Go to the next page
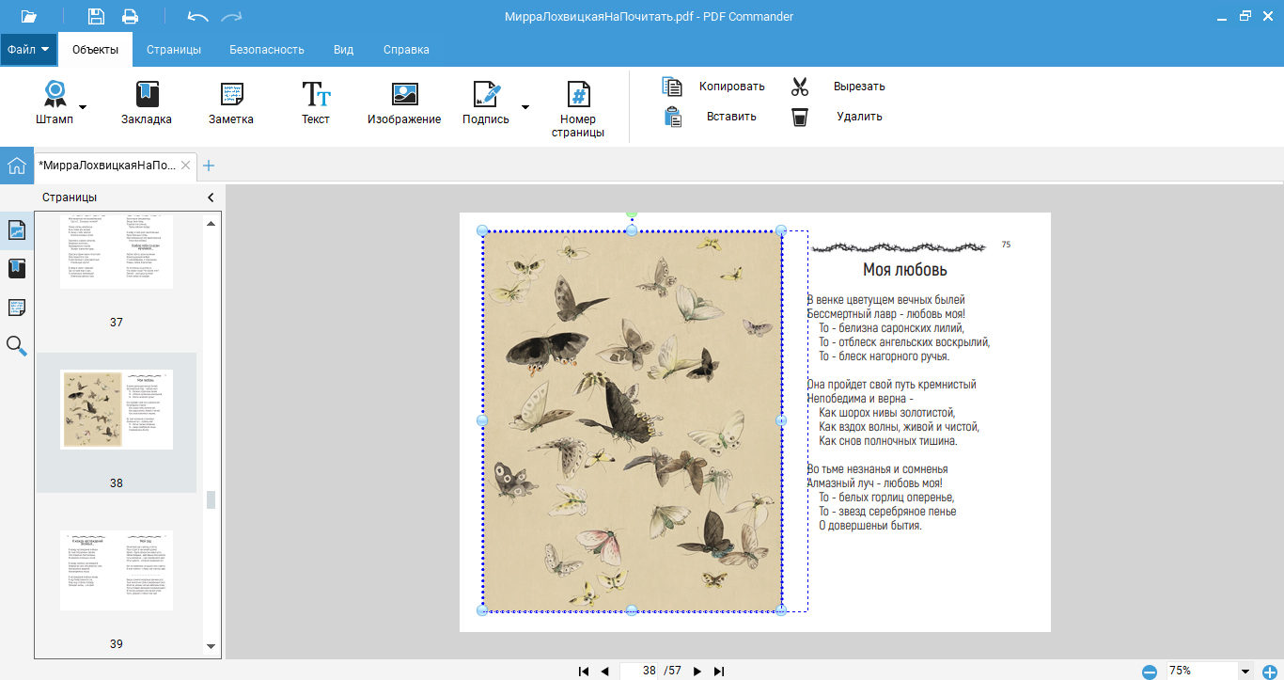Image resolution: width=1284 pixels, height=680 pixels. click(x=697, y=671)
